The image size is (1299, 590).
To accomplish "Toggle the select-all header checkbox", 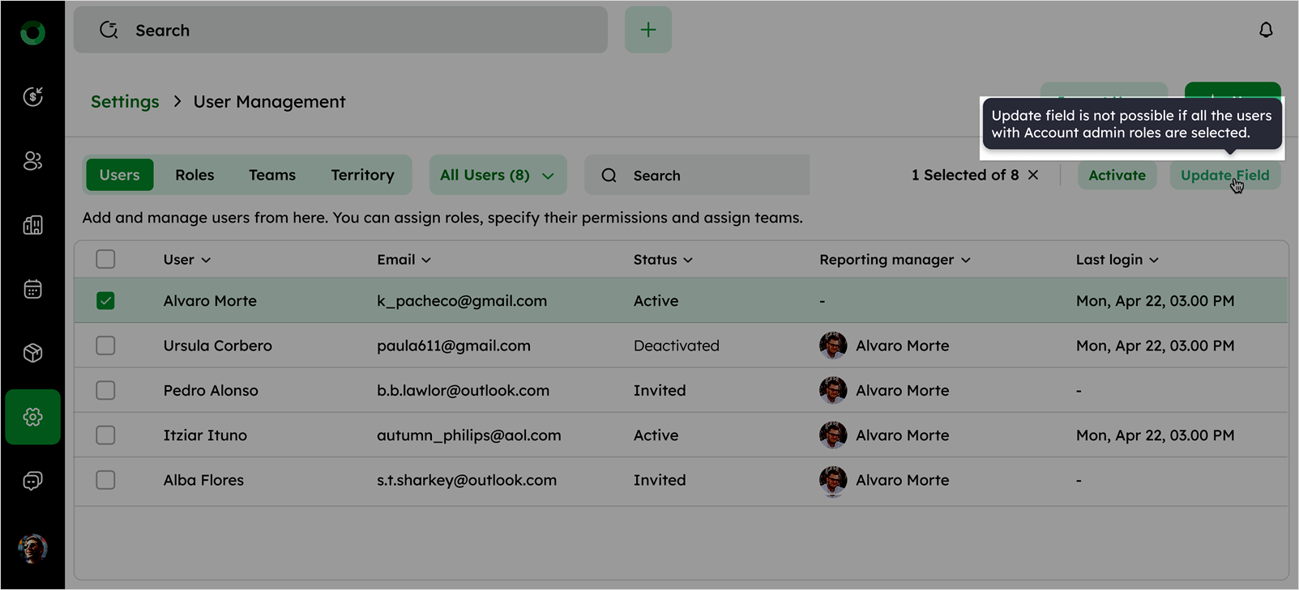I will point(105,260).
